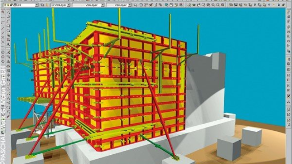The width and height of the screenshot is (292, 164).
Task: Enable Snap to Center object snap
Action: pos(3,52)
